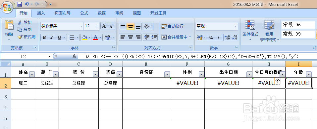Open number format 常规 dropdown

(x=236, y=26)
